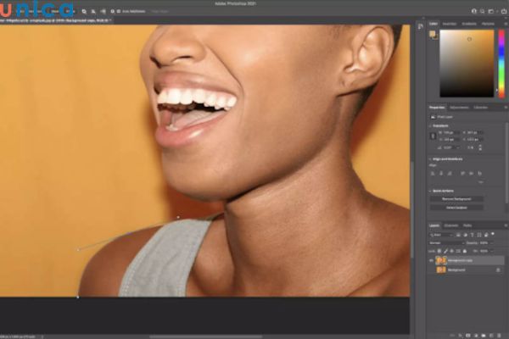Image resolution: width=509 pixels, height=339 pixels.
Task: Open the layer blend mode dropdown
Action: (x=447, y=242)
